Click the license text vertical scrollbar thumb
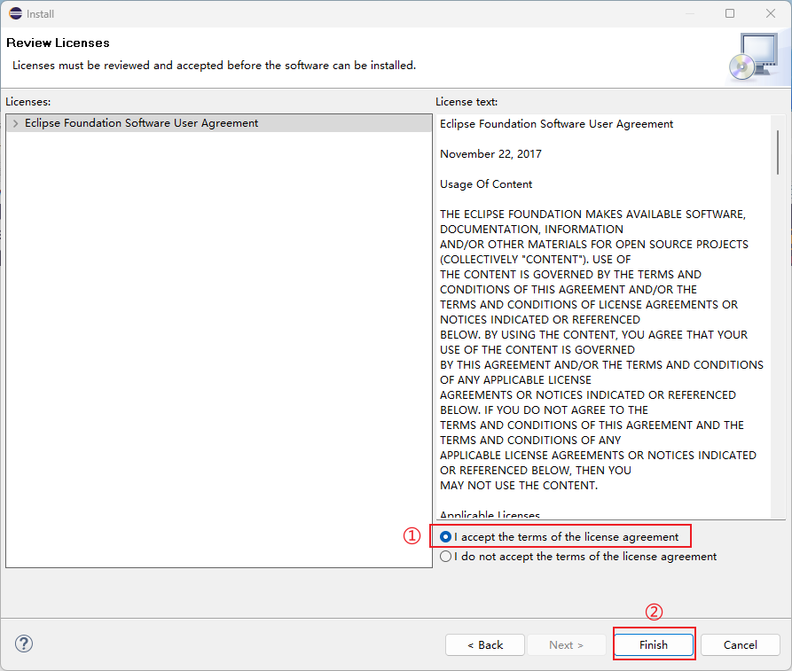The image size is (792, 671). coord(778,152)
